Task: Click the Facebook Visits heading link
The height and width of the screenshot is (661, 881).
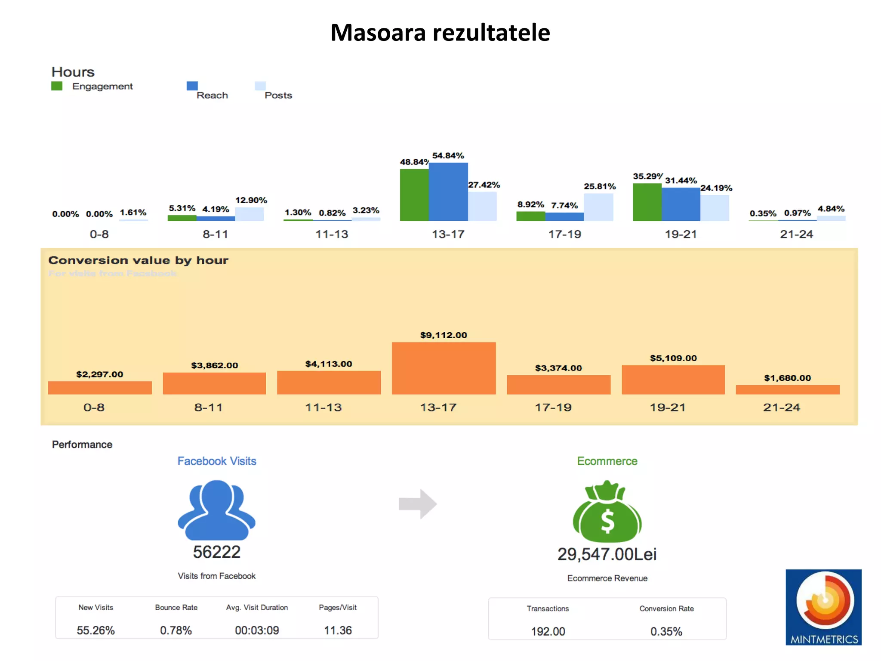Action: 217,461
